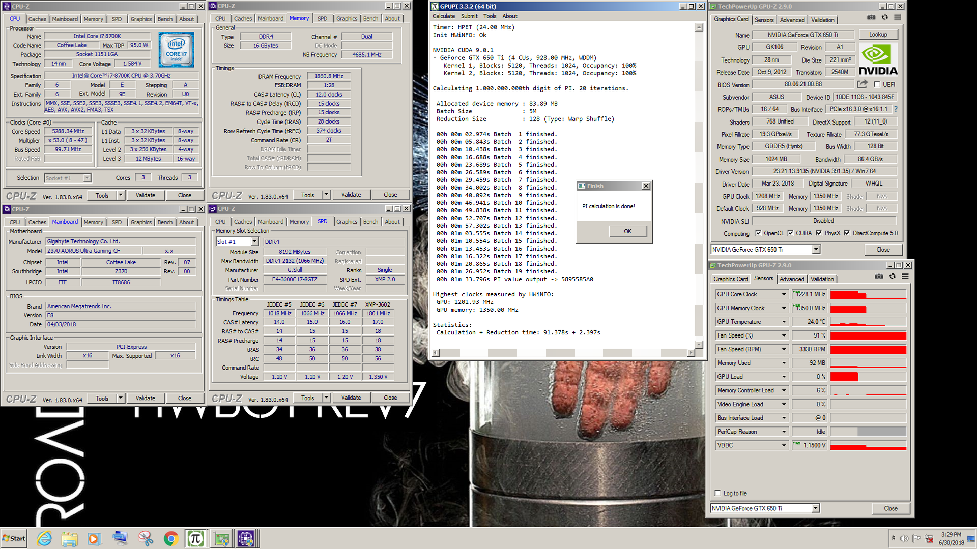The image size is (977, 549).
Task: Click the Start button
Action: tap(14, 538)
